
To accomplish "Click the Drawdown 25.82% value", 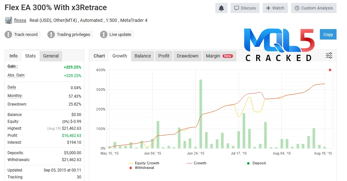I will pyautogui.click(x=75, y=104).
